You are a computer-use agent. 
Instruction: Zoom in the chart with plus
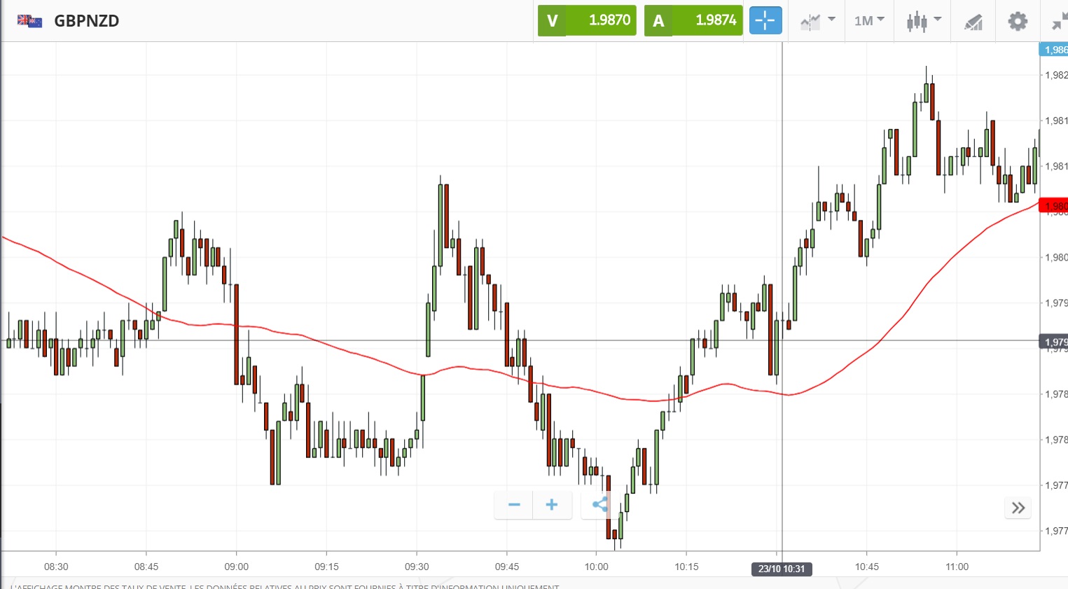[x=552, y=505]
